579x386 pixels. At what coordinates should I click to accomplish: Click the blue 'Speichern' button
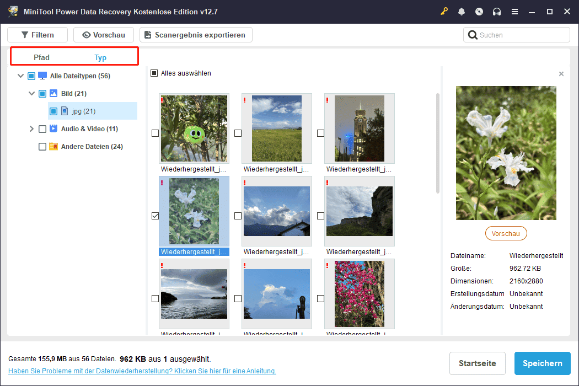[x=542, y=363]
